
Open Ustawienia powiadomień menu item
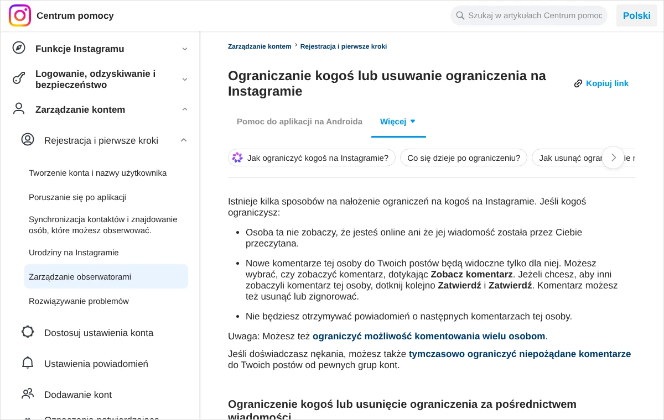[96, 364]
